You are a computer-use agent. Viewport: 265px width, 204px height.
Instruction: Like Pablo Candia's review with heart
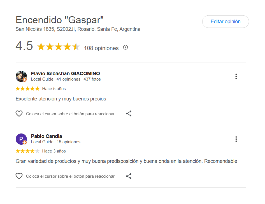click(19, 176)
